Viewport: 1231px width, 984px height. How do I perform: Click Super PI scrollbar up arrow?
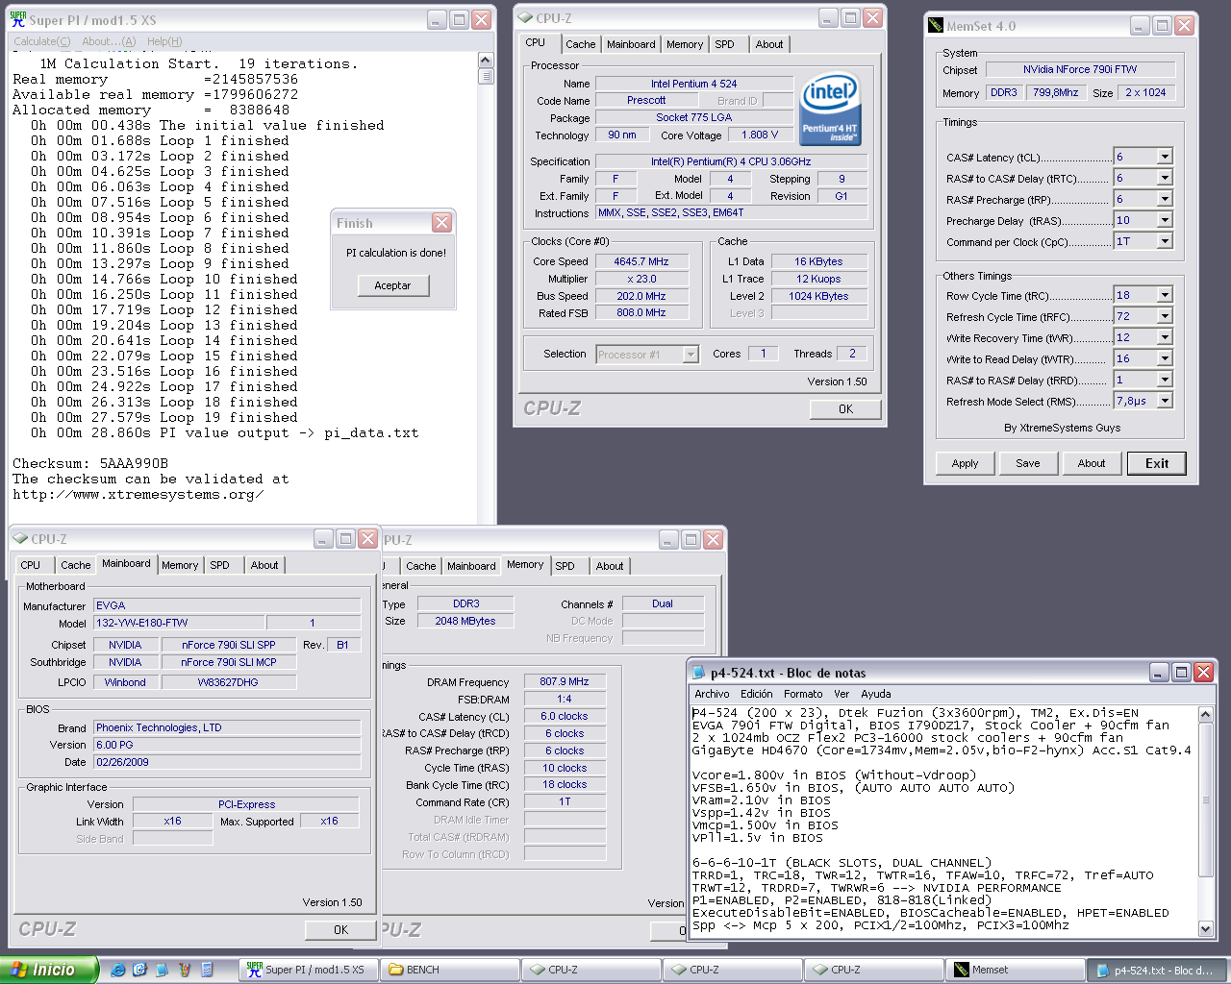tap(486, 61)
